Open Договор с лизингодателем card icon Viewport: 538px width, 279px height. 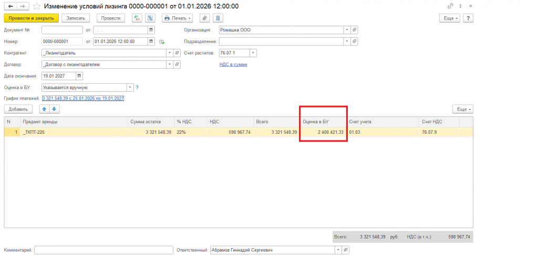[177, 65]
